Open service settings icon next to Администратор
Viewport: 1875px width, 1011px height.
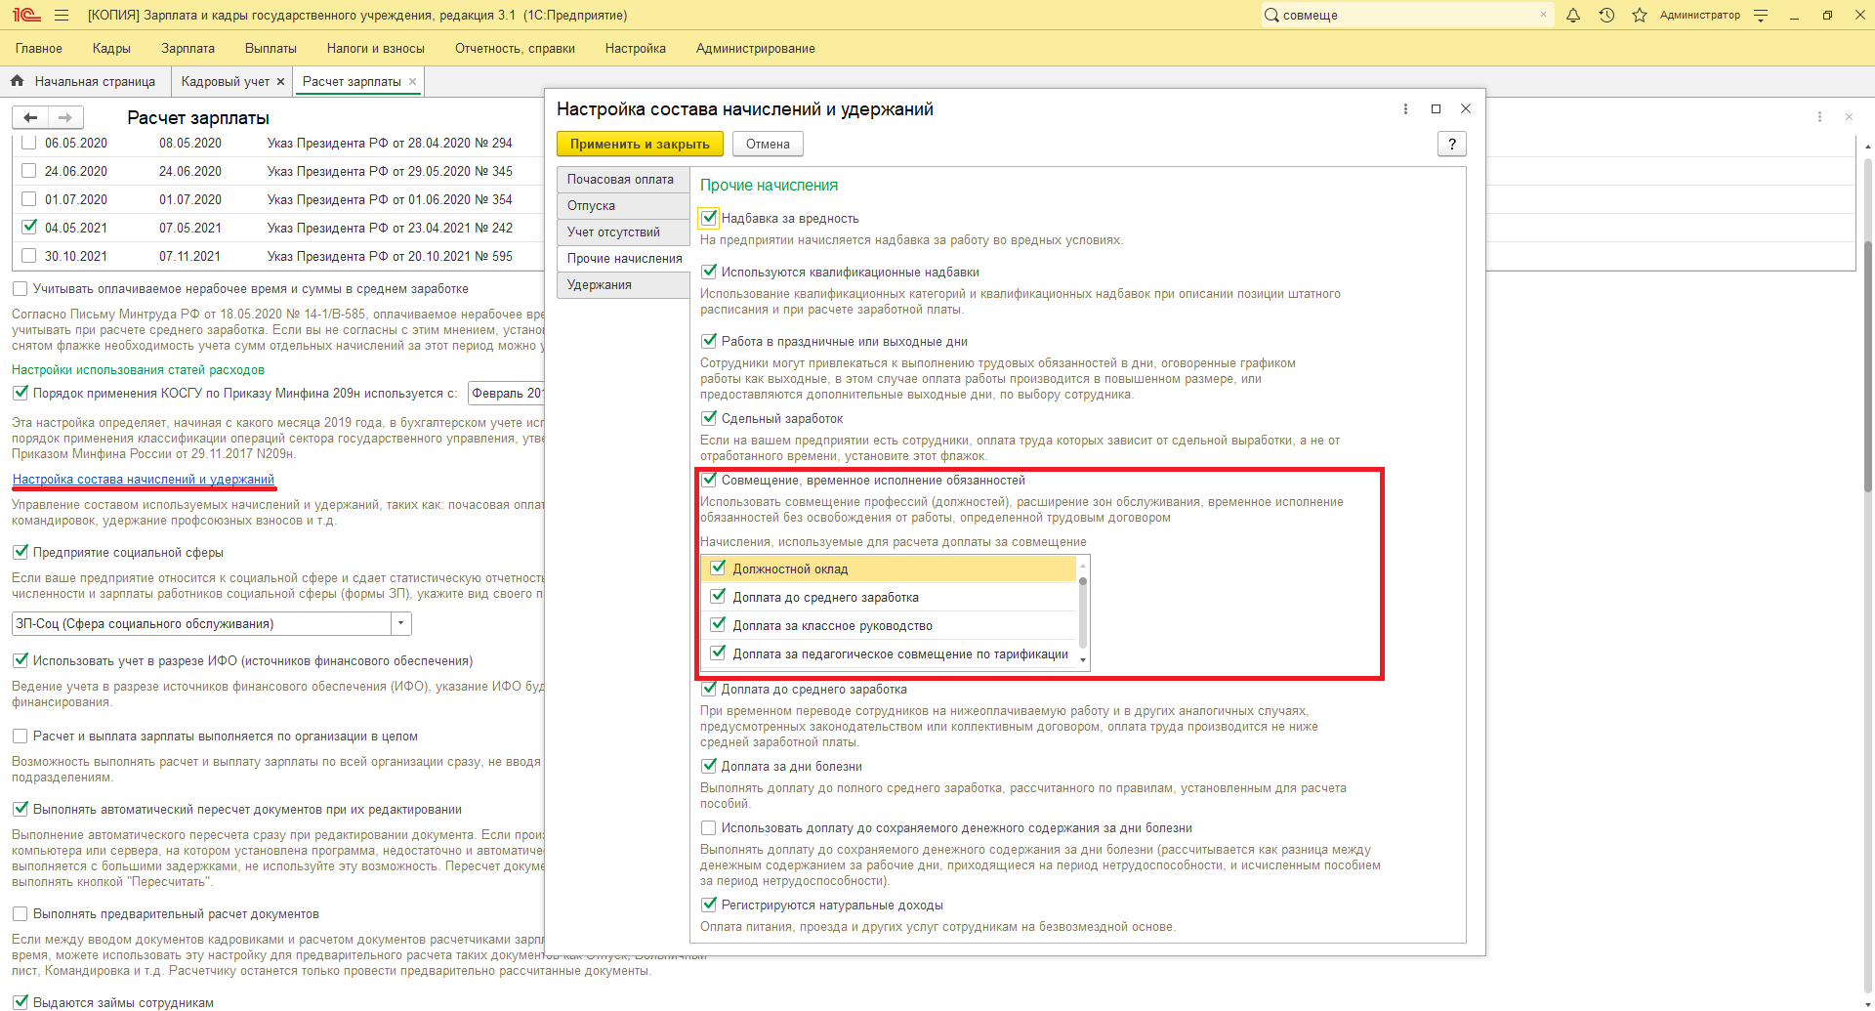coord(1761,15)
